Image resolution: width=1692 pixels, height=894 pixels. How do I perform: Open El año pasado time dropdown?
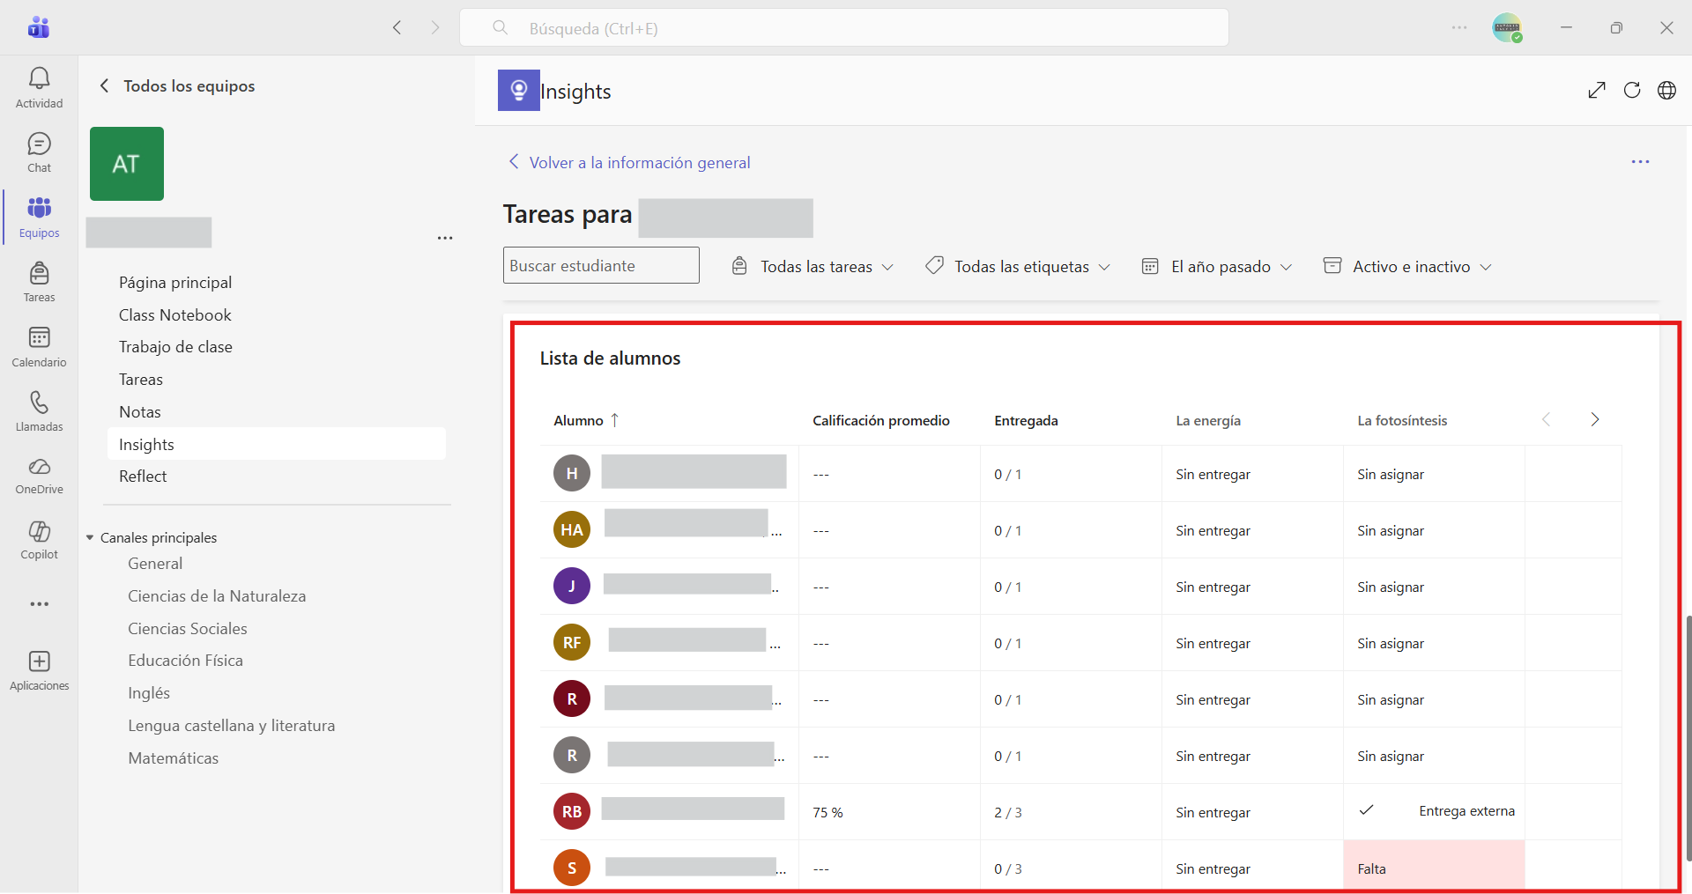[x=1217, y=266]
